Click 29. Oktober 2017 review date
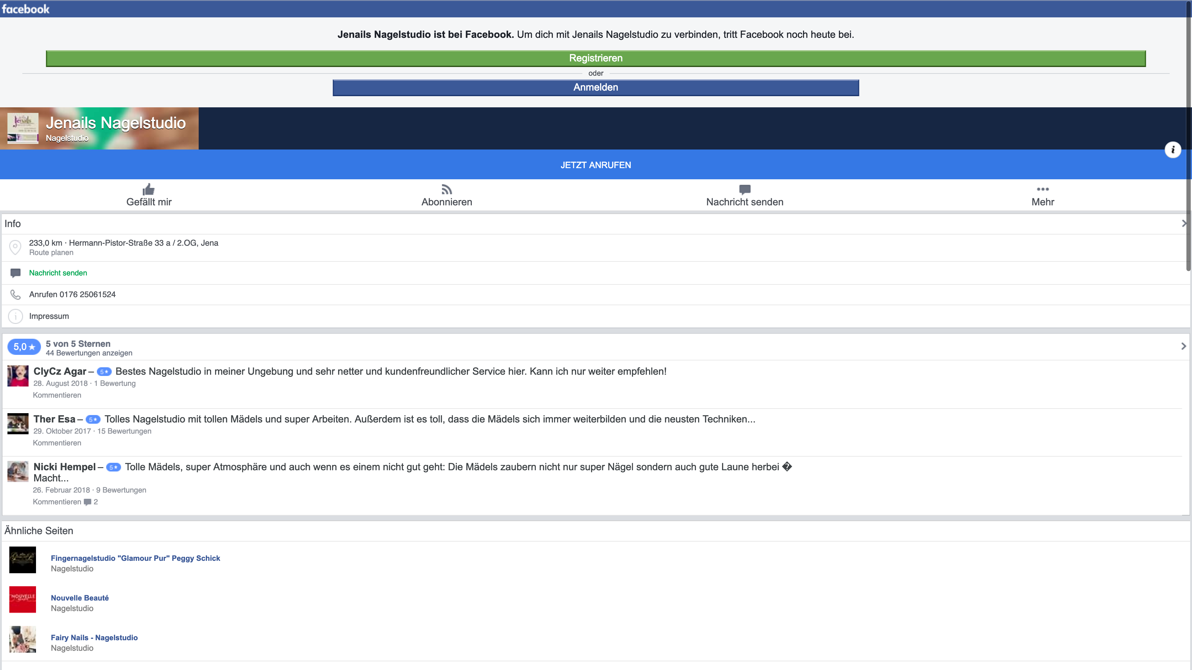Image resolution: width=1192 pixels, height=670 pixels. point(62,431)
